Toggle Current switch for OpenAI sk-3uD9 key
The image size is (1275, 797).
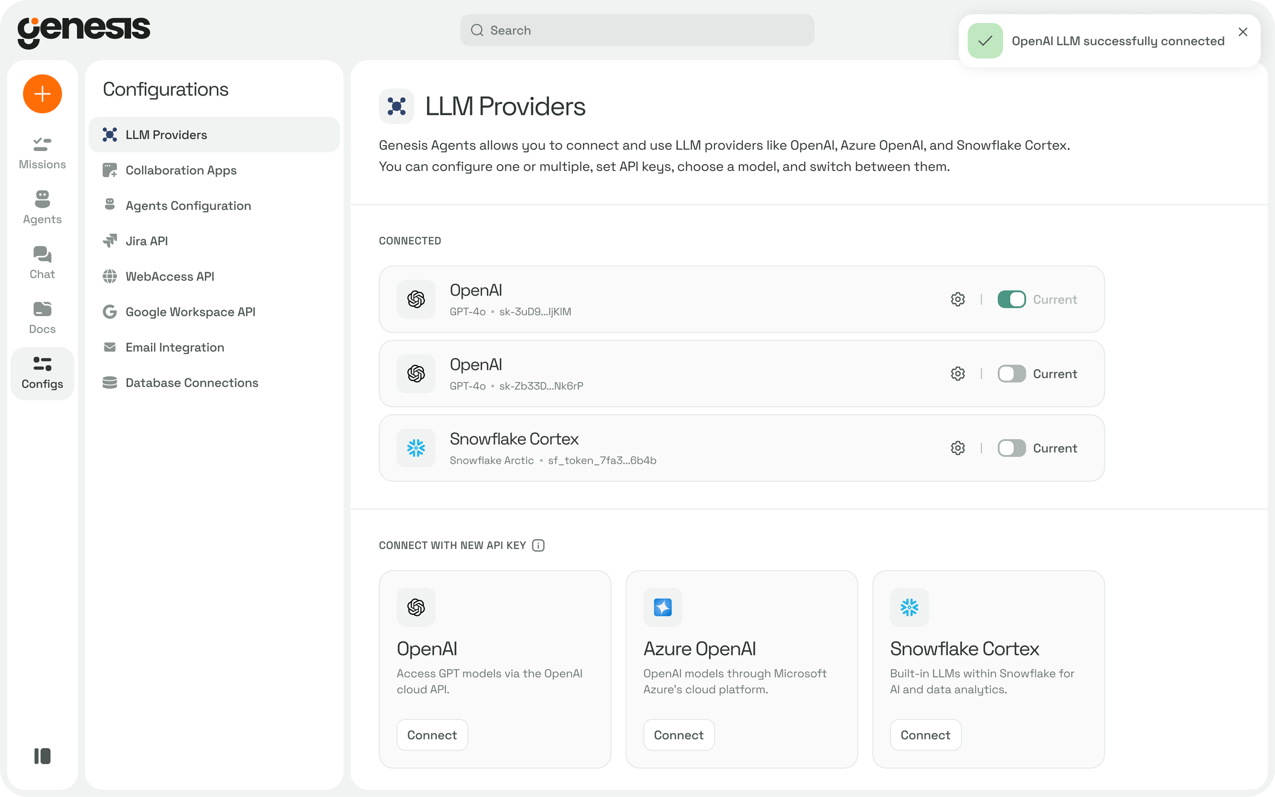point(1011,299)
